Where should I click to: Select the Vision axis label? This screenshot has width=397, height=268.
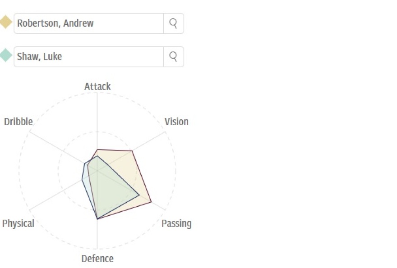[176, 122]
